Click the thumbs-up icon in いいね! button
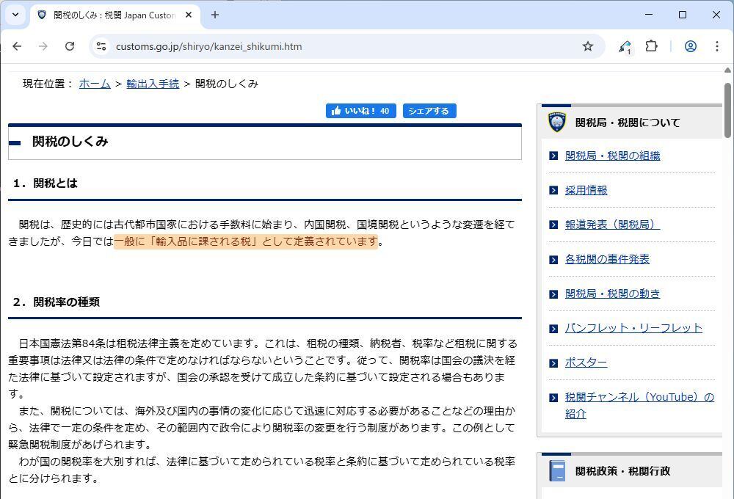The width and height of the screenshot is (734, 499). pyautogui.click(x=335, y=111)
